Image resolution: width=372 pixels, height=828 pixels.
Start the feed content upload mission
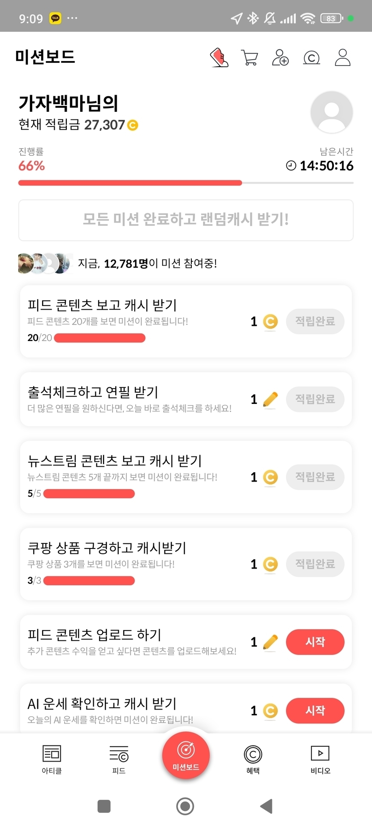click(315, 642)
